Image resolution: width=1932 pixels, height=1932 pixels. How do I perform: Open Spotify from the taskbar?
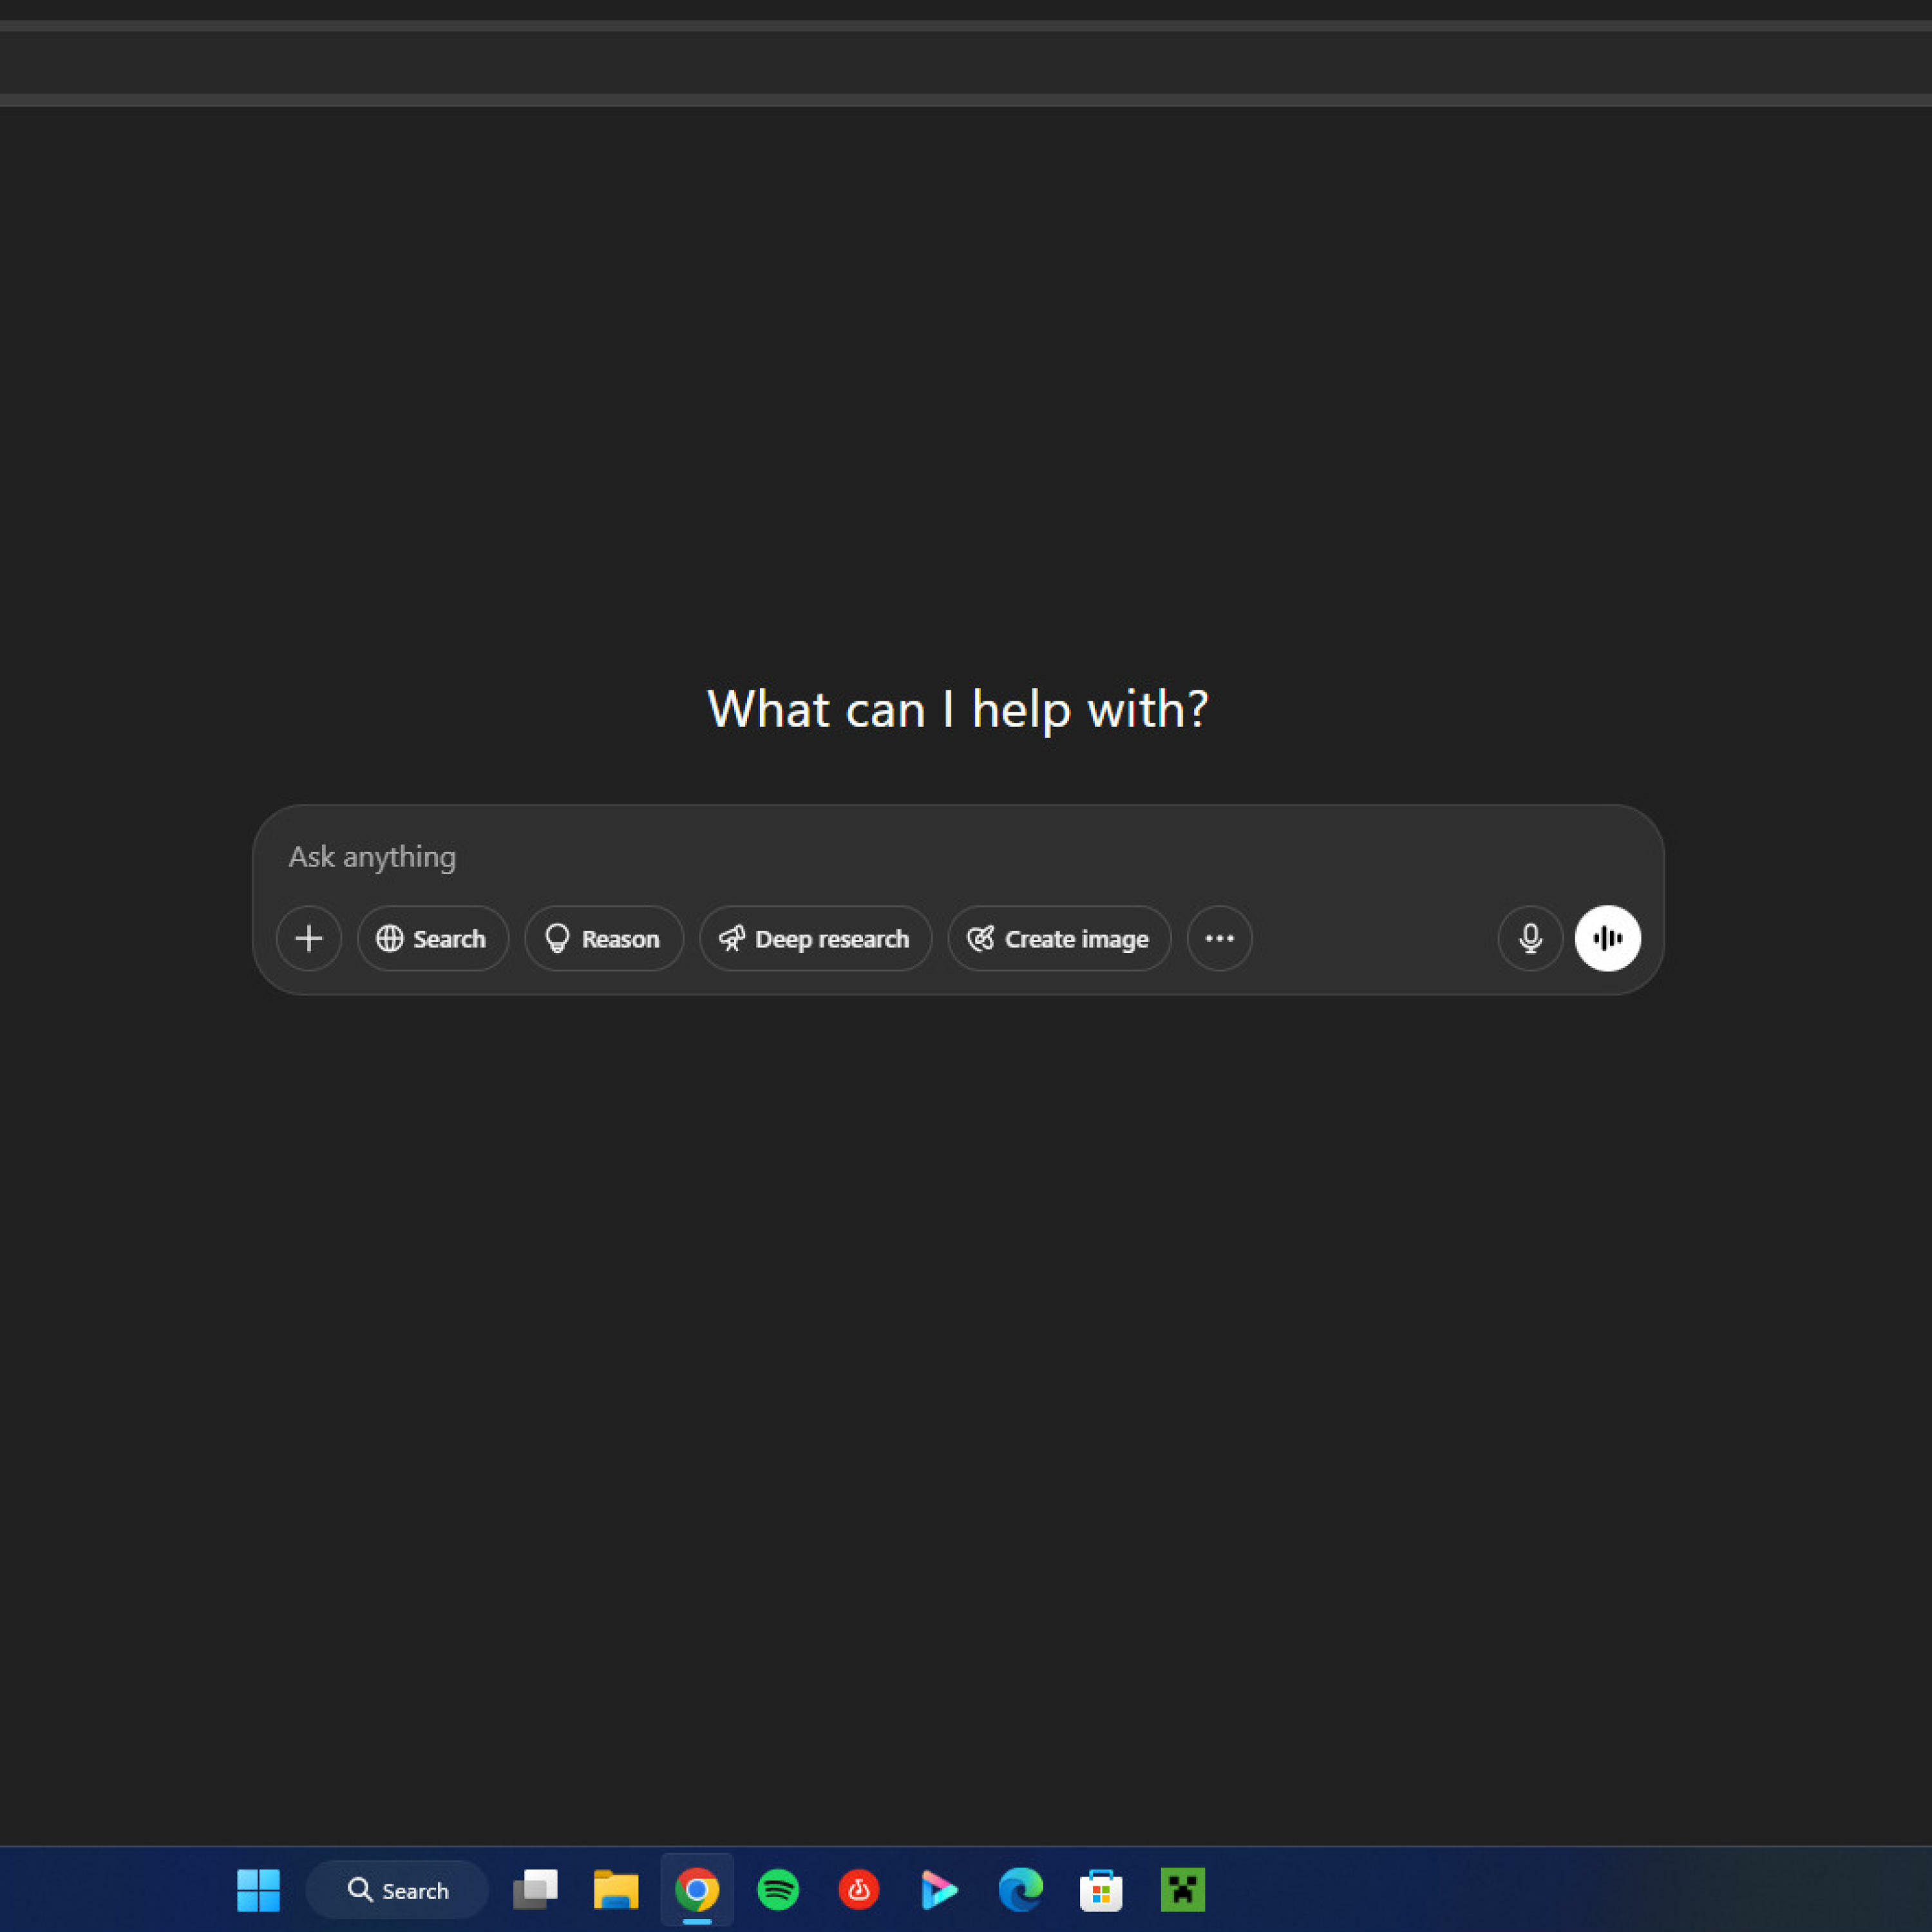(x=778, y=1890)
